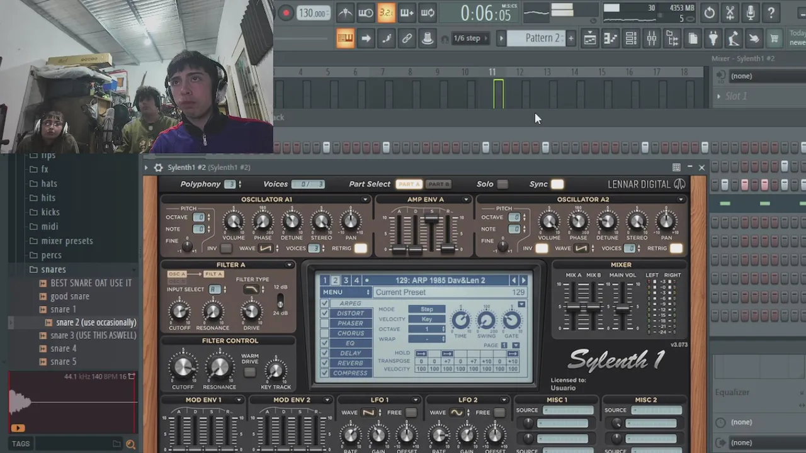Open Filter A section dropdown arrow
This screenshot has width=806, height=453.
click(290, 265)
